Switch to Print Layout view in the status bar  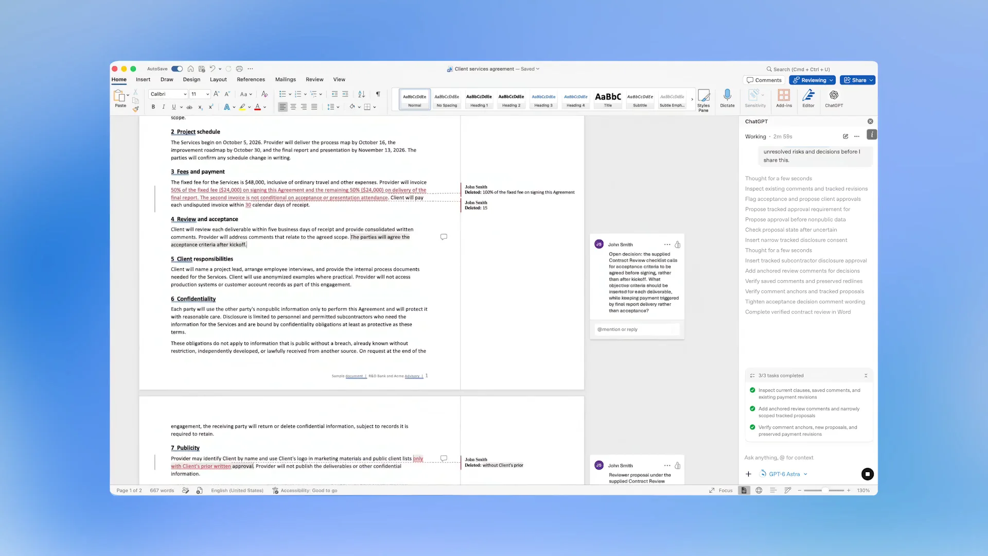[x=744, y=491]
